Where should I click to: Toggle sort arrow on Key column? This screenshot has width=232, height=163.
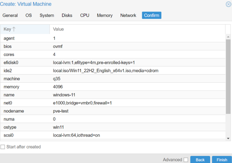[x=14, y=29]
